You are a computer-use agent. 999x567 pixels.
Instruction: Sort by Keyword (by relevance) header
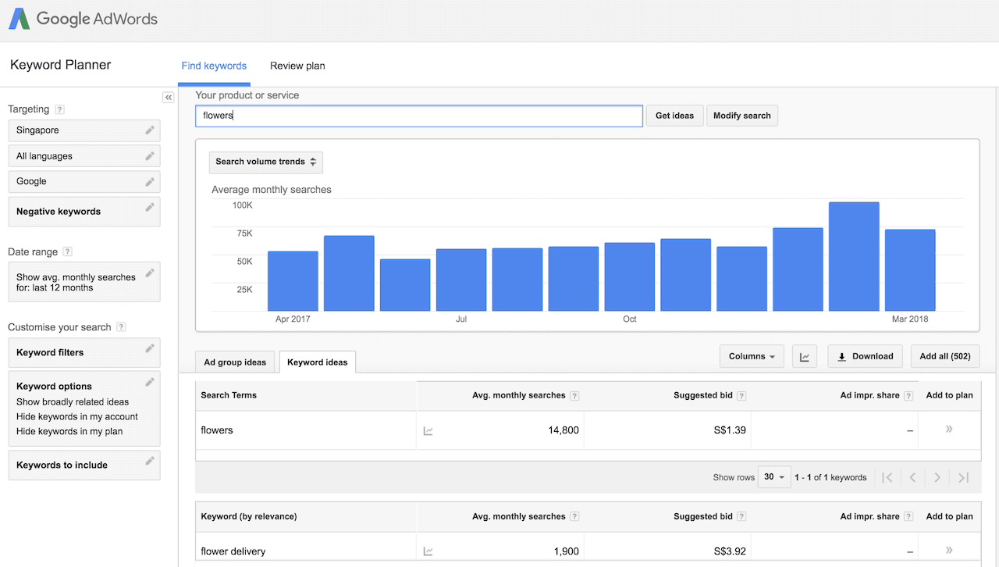coord(249,516)
